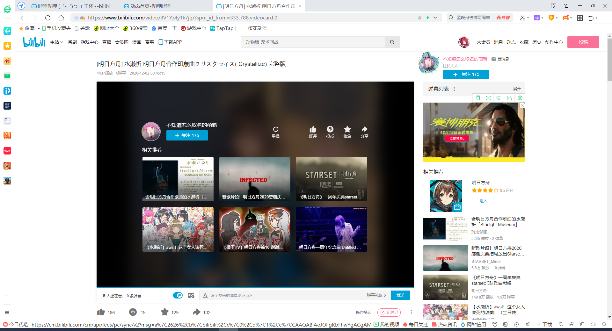Open the 弹幕礼仪 link
The image size is (612, 331).
tap(376, 295)
